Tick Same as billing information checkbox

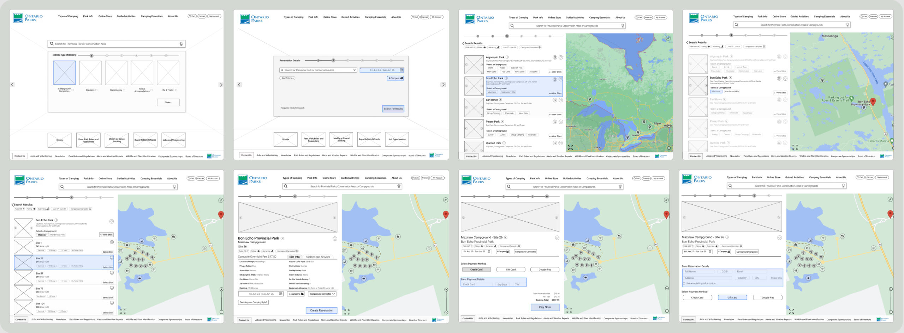coord(684,284)
